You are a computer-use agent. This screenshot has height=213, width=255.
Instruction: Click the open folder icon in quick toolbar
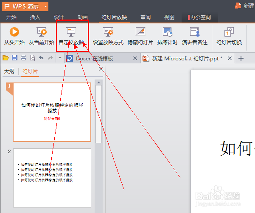[6, 58]
